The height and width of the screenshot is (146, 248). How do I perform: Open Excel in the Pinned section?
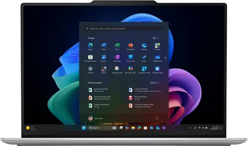click(117, 46)
